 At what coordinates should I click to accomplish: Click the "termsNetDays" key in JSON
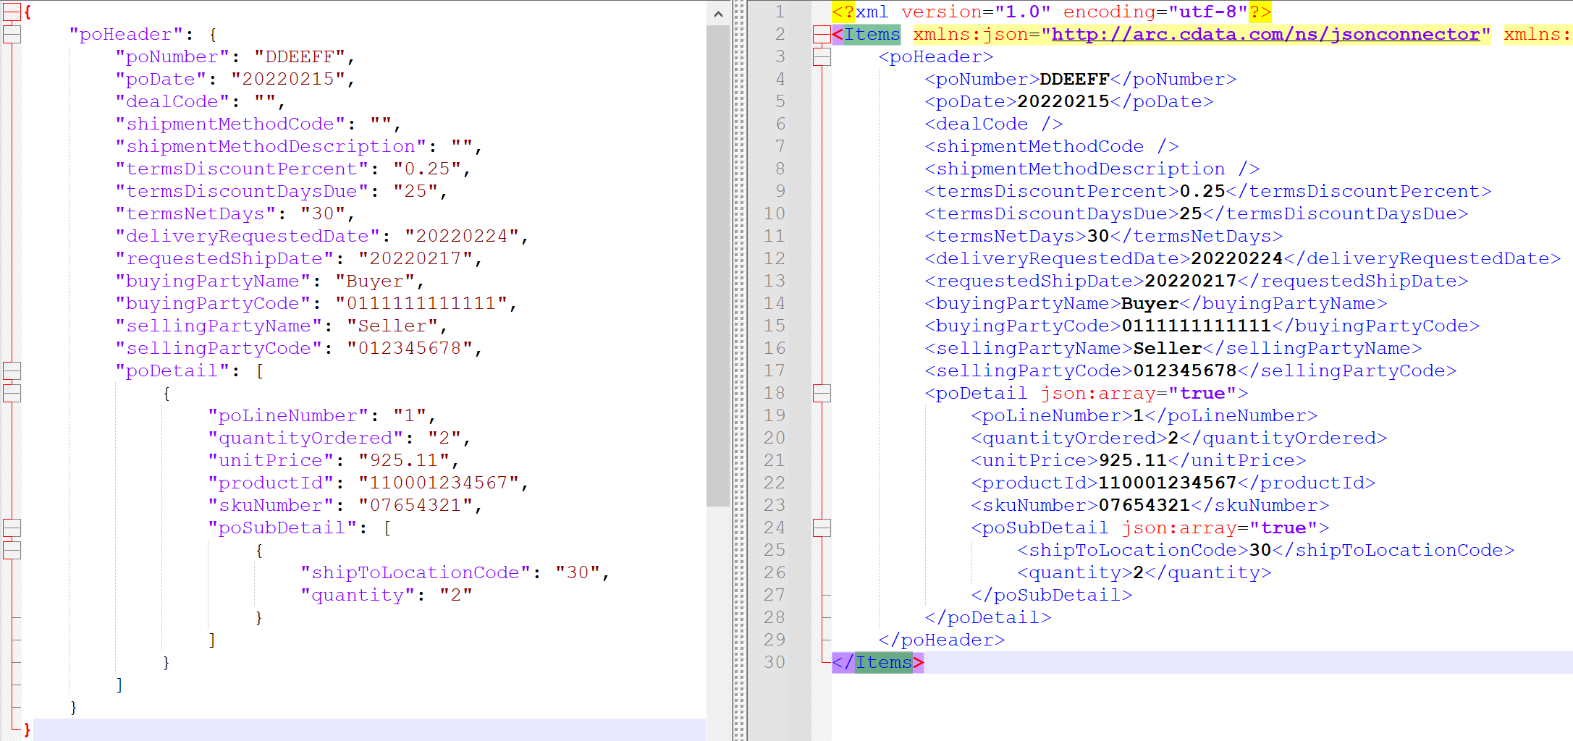click(x=195, y=213)
